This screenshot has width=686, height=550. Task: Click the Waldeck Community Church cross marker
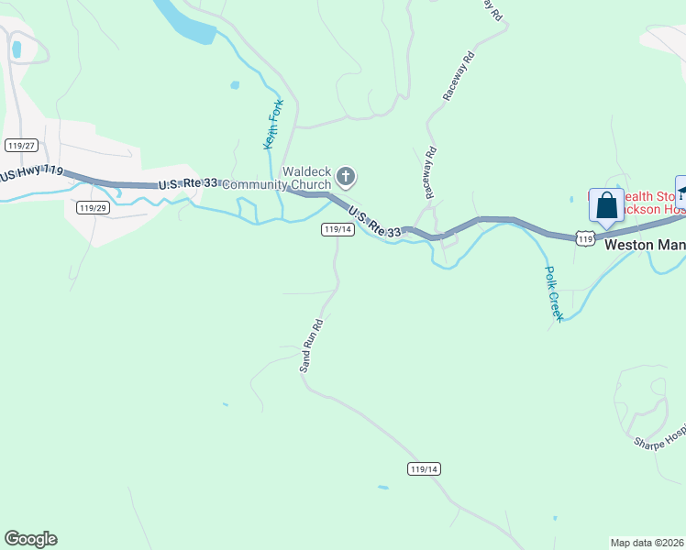346,177
